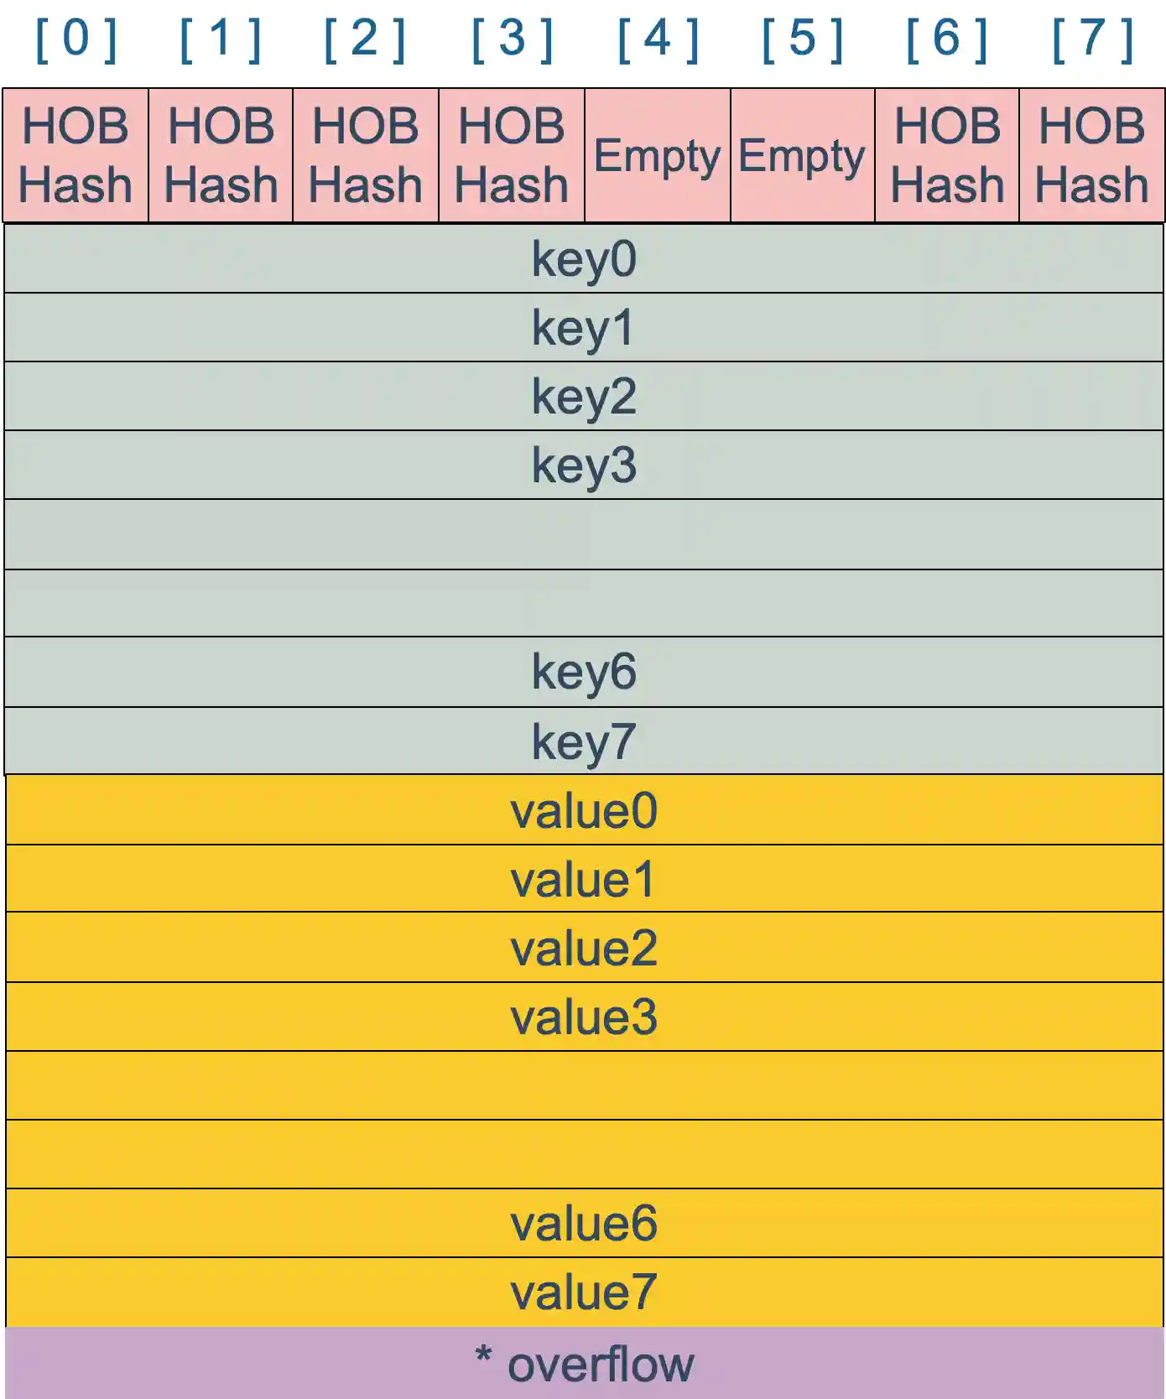The image size is (1166, 1399).
Task: Select the HOB Hash cell under index [6]
Action: pos(947,155)
